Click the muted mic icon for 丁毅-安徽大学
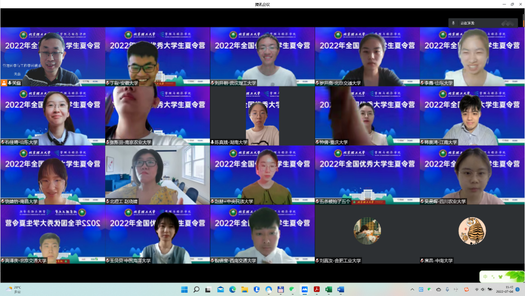Viewport: 525px width, 296px height. (108, 83)
